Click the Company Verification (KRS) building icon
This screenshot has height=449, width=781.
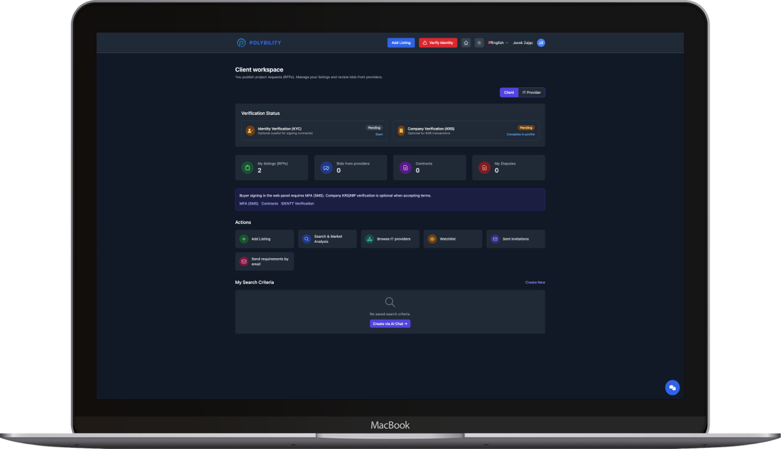click(401, 131)
